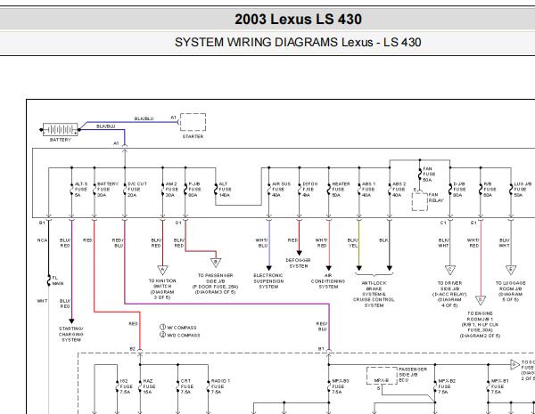Click the R/B FUSE 60A label
This screenshot has height=414, width=535.
click(x=490, y=190)
